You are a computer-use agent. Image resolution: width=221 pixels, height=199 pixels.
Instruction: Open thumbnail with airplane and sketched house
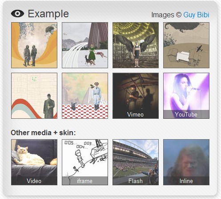186,45
